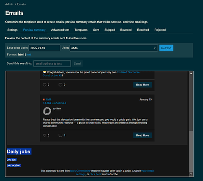Switch to the Advanced test tab
This screenshot has height=181, width=203.
click(60, 30)
